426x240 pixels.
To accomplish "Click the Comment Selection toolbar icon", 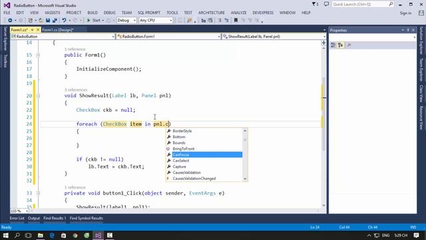I will pos(220,21).
